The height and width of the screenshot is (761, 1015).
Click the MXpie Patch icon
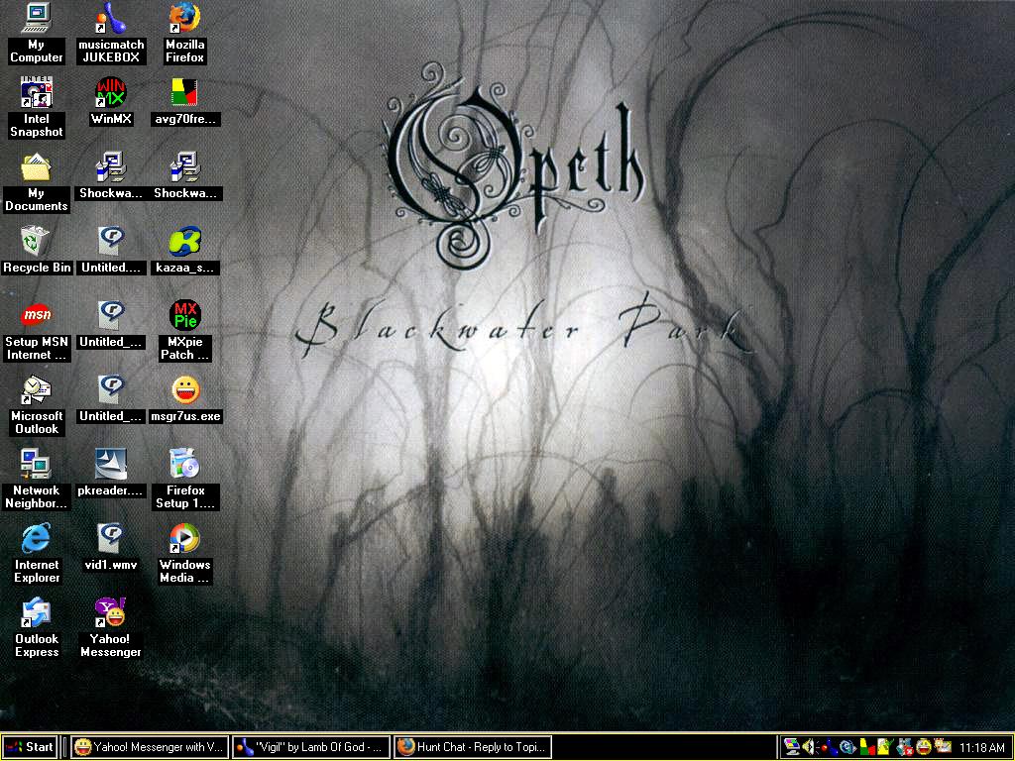184,316
